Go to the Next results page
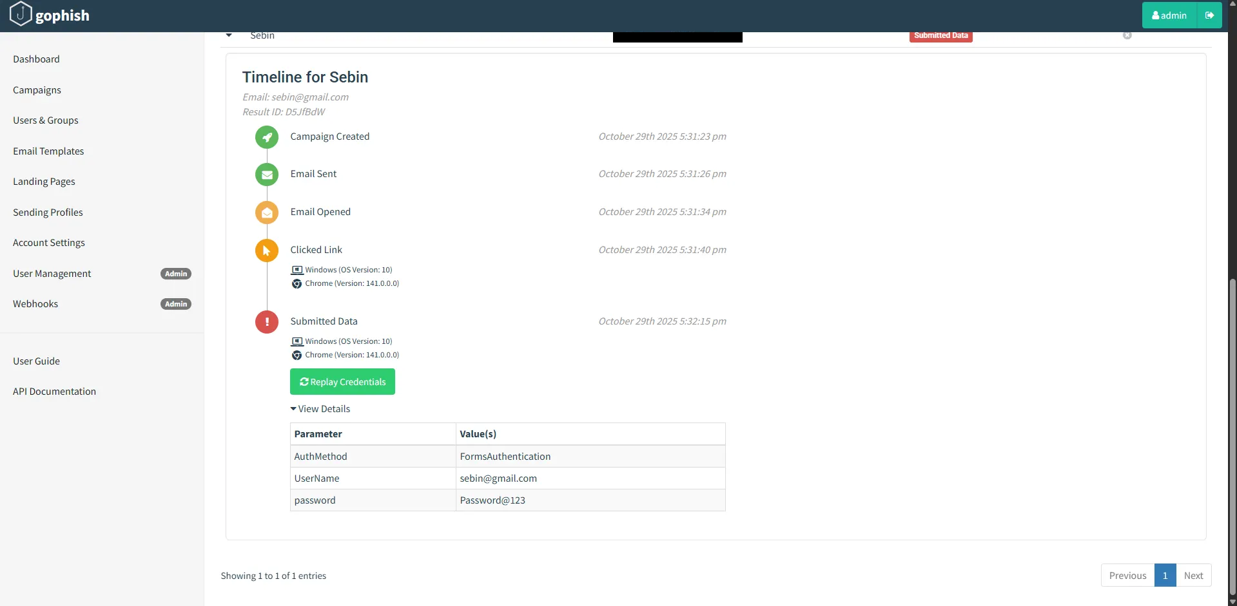This screenshot has width=1237, height=606. point(1193,576)
